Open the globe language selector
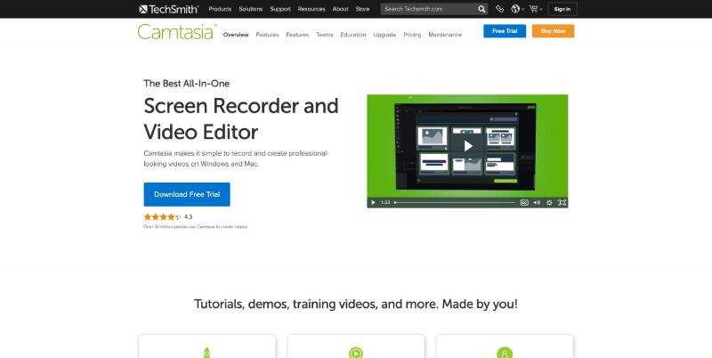712x358 pixels. [x=517, y=9]
